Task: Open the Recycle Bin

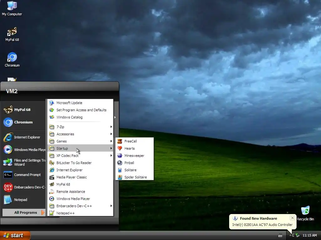Action: click(305, 213)
